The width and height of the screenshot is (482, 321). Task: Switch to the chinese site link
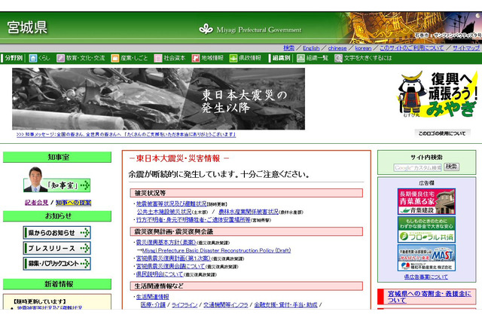coord(337,48)
